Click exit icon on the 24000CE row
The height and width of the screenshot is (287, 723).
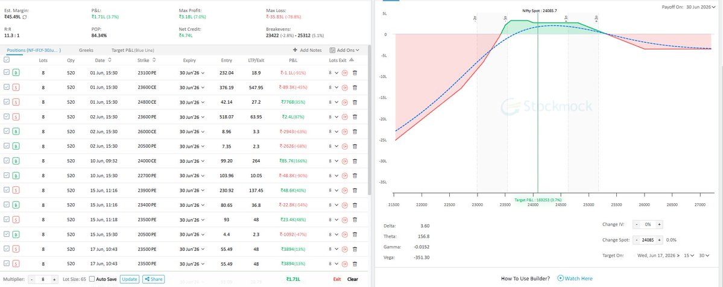coord(344,161)
